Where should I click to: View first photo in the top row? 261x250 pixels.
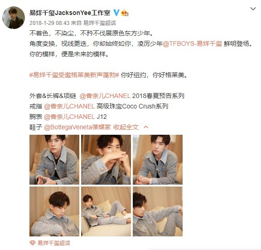coord(54,160)
